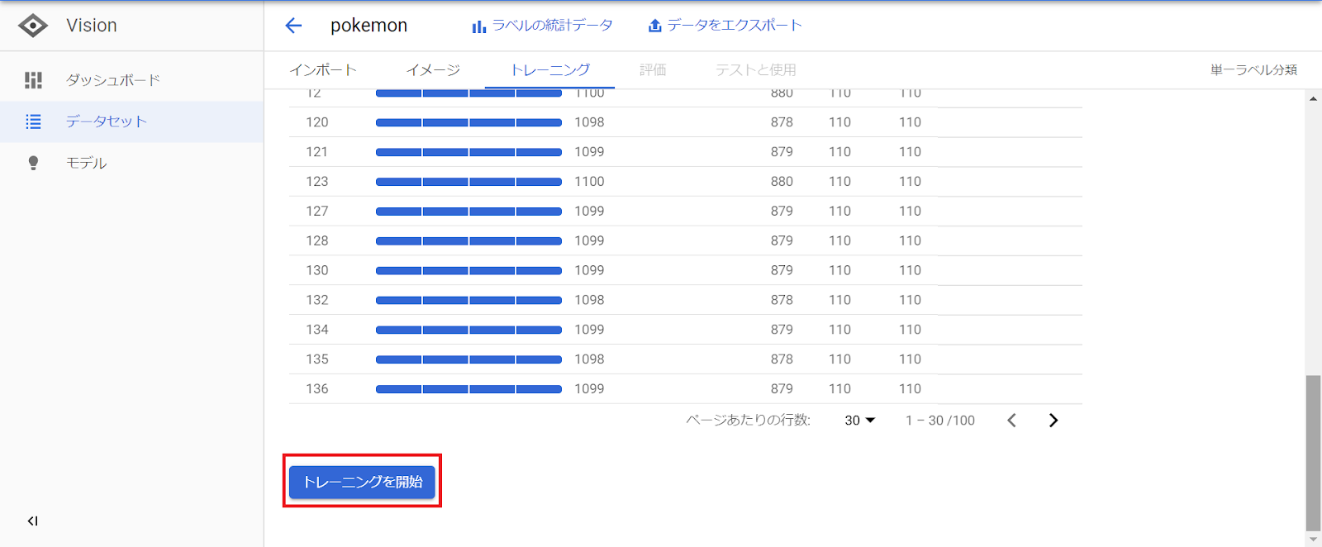Open the rows-per-page dropdown showing 30
The height and width of the screenshot is (547, 1322).
point(859,421)
